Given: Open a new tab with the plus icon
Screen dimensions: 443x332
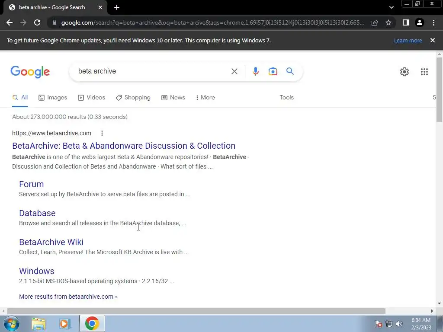Looking at the screenshot, I should 117,7.
